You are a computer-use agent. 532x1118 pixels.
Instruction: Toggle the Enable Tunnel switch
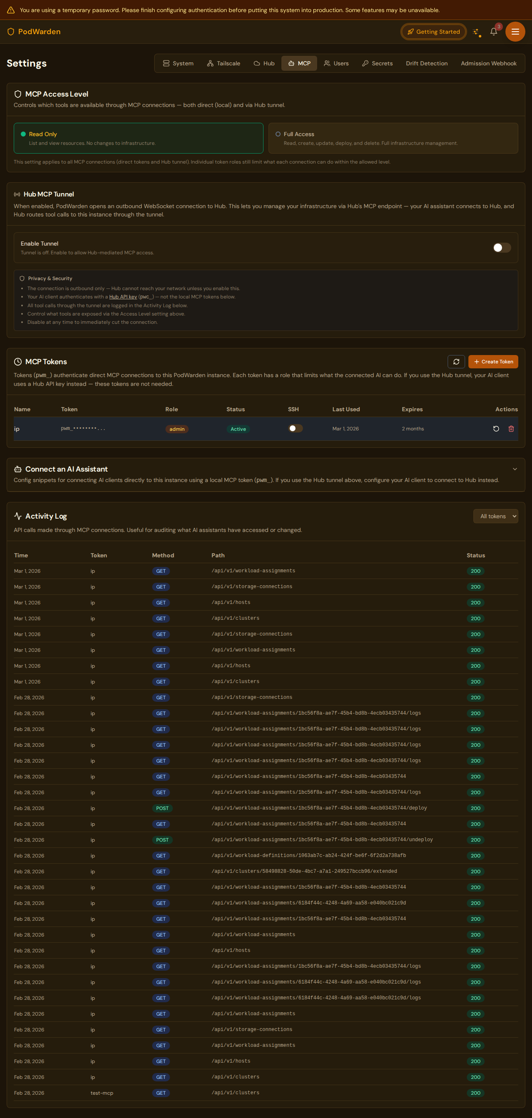click(502, 247)
